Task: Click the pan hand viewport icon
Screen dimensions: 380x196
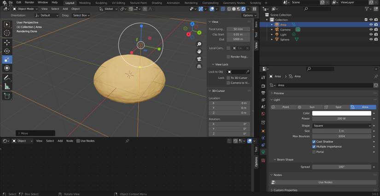Action: pos(199,51)
